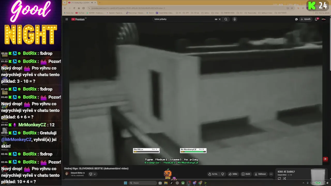Image resolution: width=331 pixels, height=186 pixels.
Task: Open Xbox app from taskbar
Action: [x=183, y=183]
